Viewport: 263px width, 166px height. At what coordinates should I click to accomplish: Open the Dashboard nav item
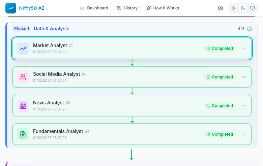94,8
